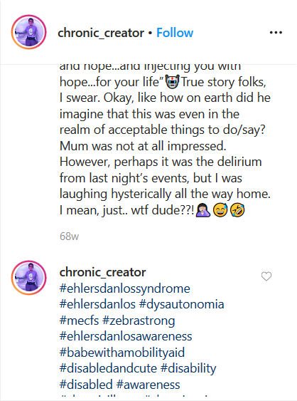Open the #awareness hashtag
The image size is (297, 401).
148,385
